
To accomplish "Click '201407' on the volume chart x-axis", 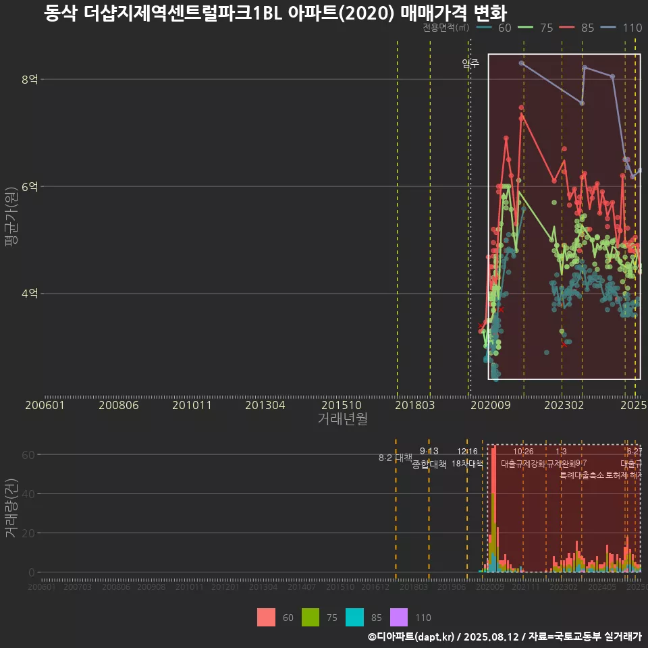I will pos(302,587).
